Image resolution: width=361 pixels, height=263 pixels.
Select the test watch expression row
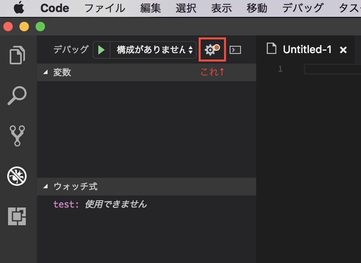click(x=146, y=204)
